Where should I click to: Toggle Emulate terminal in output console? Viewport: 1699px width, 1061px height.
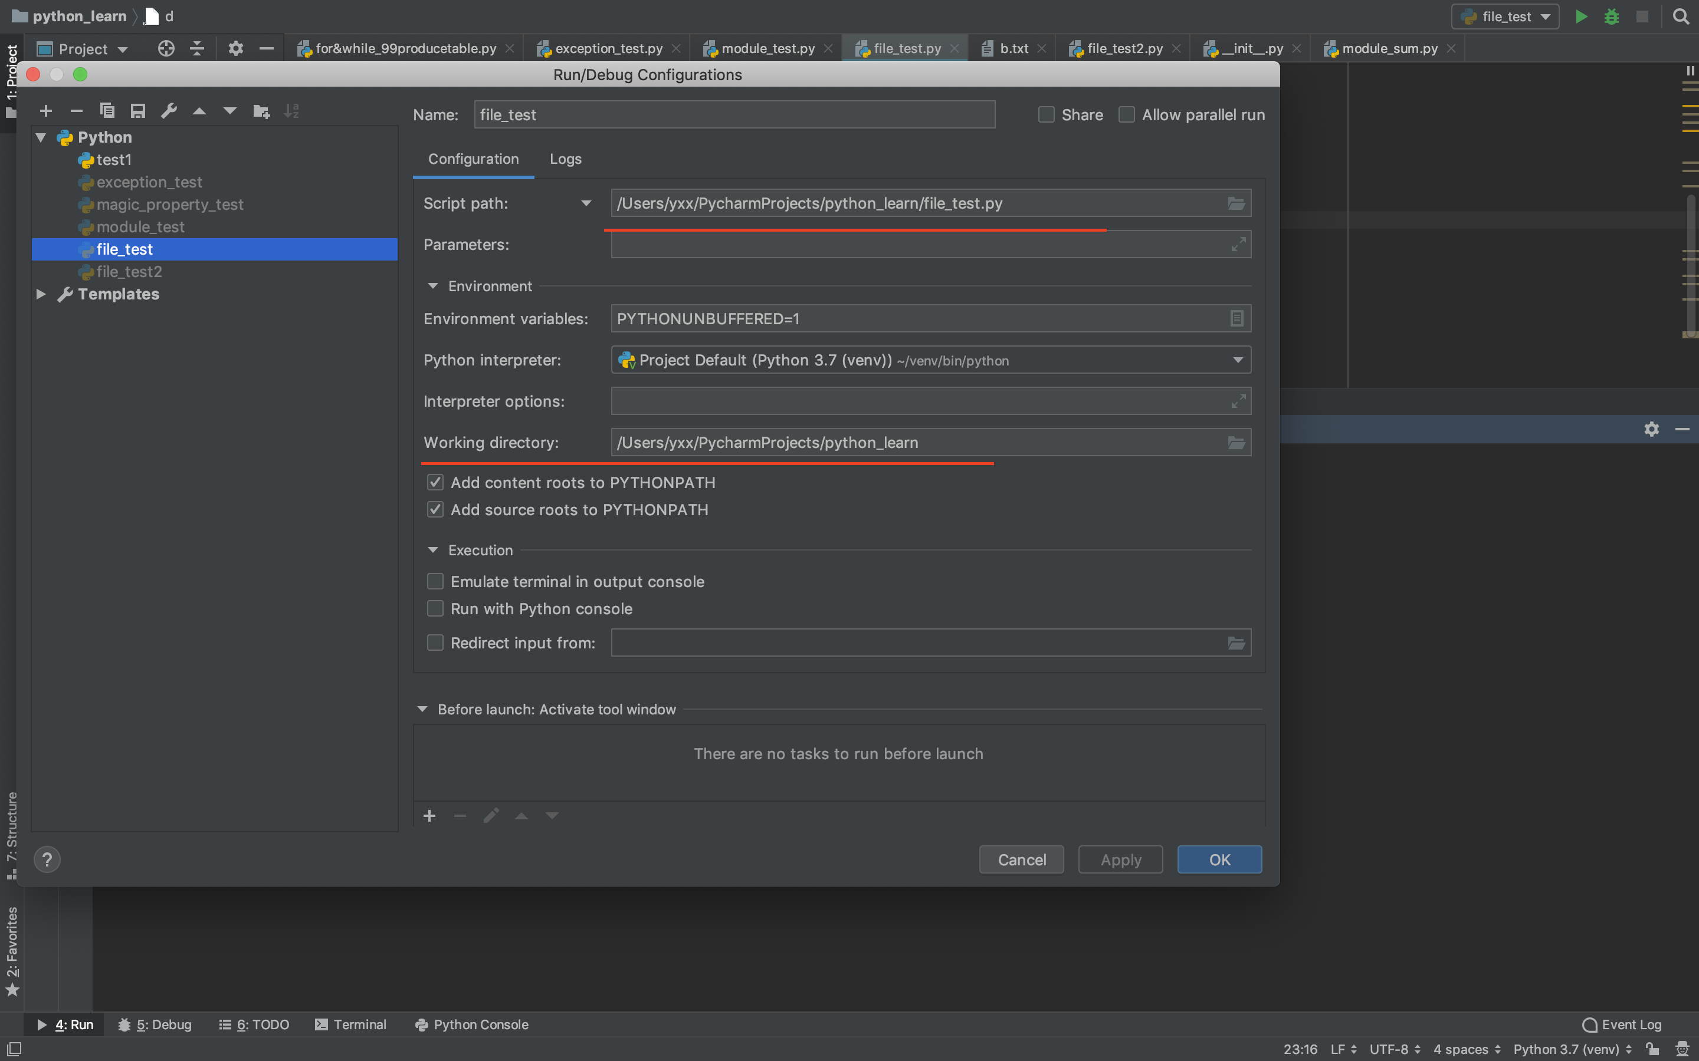[435, 582]
